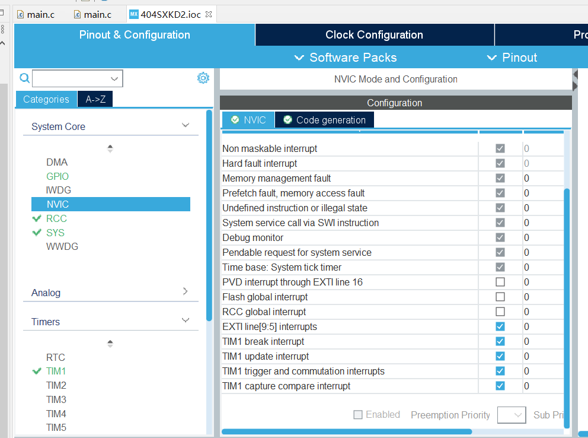This screenshot has width=588, height=438.
Task: Select Undefined instruction or illegal state row
Action: pyautogui.click(x=392, y=208)
